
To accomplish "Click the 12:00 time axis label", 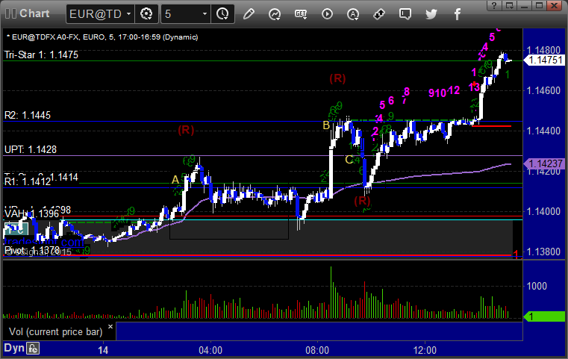I will pos(425,350).
